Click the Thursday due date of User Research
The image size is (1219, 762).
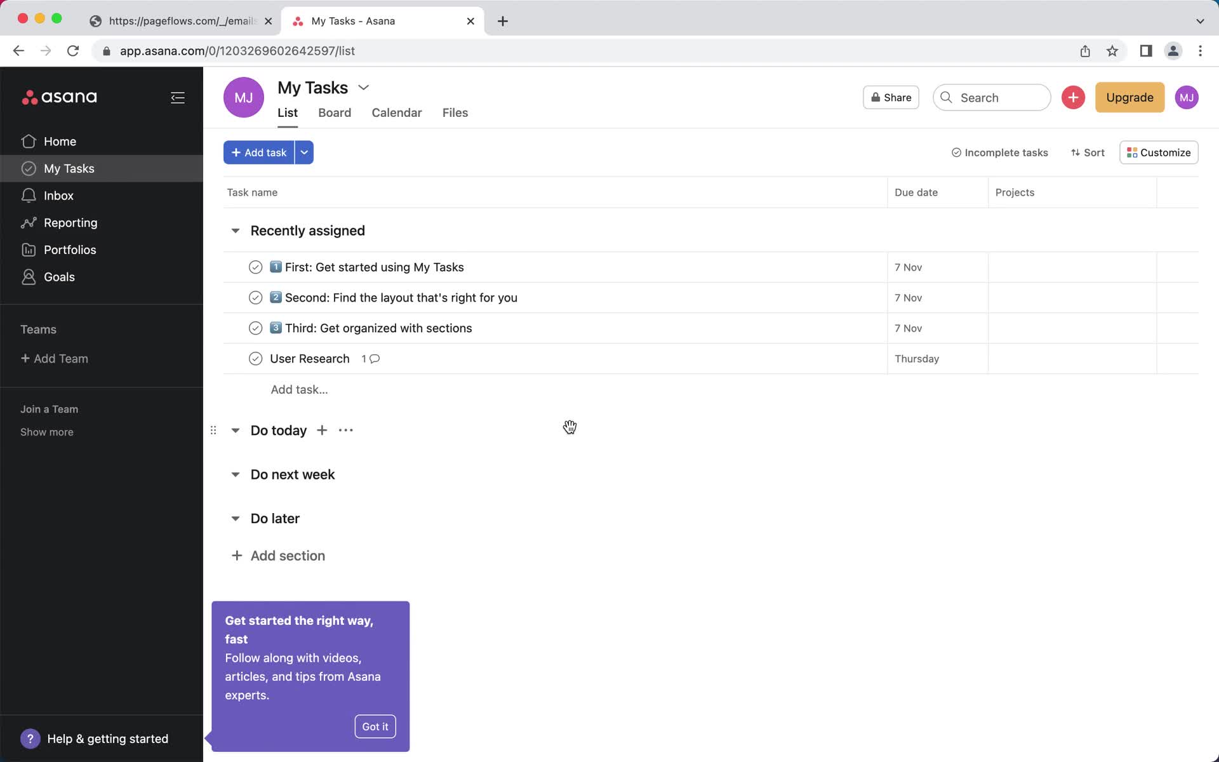pos(917,359)
